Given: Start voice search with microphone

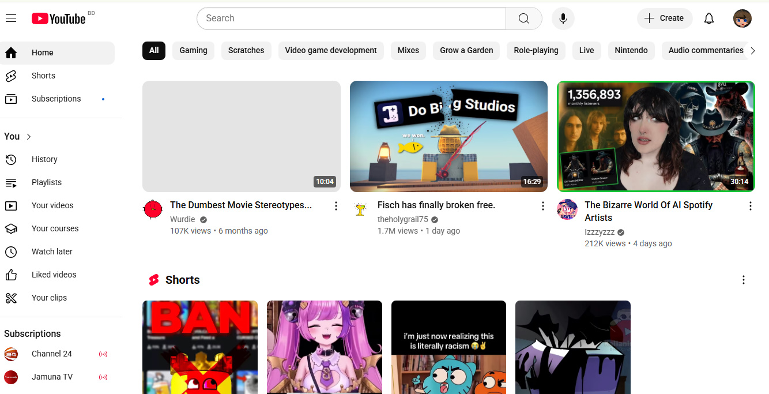Looking at the screenshot, I should (x=563, y=18).
